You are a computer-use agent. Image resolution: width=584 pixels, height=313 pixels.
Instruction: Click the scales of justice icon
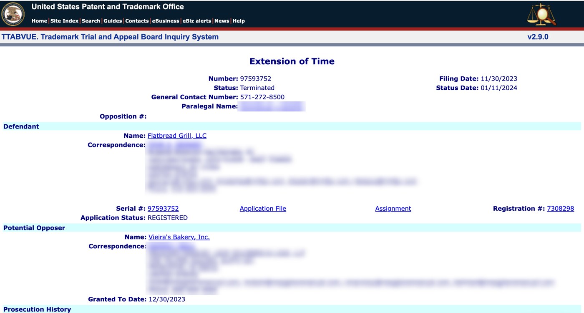coord(541,14)
